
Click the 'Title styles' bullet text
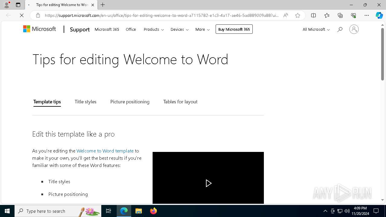pos(59,181)
